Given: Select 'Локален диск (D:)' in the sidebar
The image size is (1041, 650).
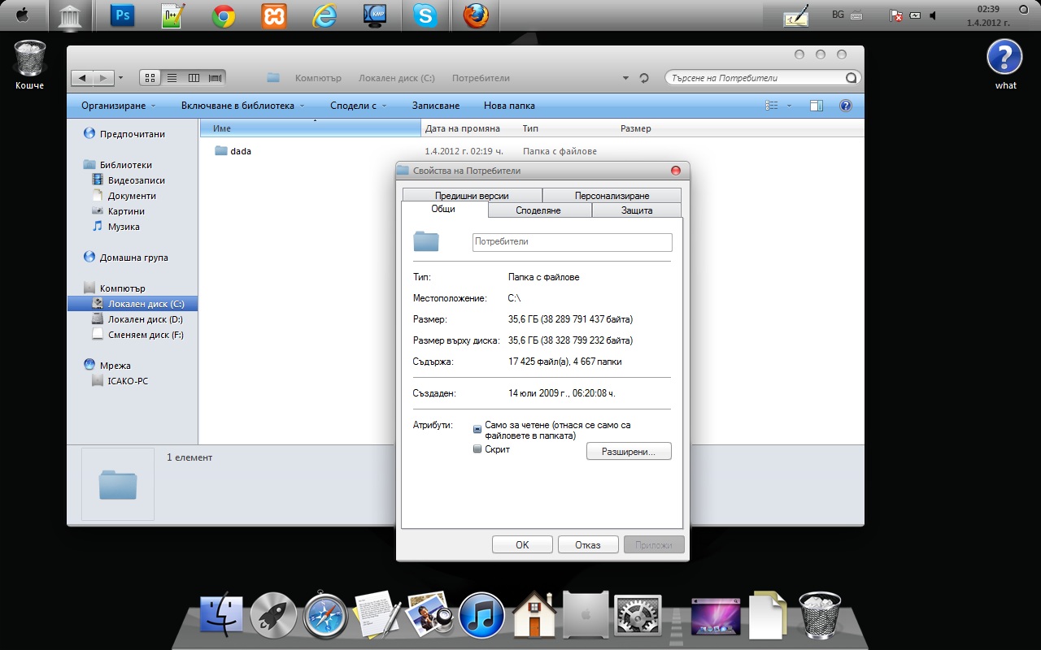Looking at the screenshot, I should coord(145,319).
